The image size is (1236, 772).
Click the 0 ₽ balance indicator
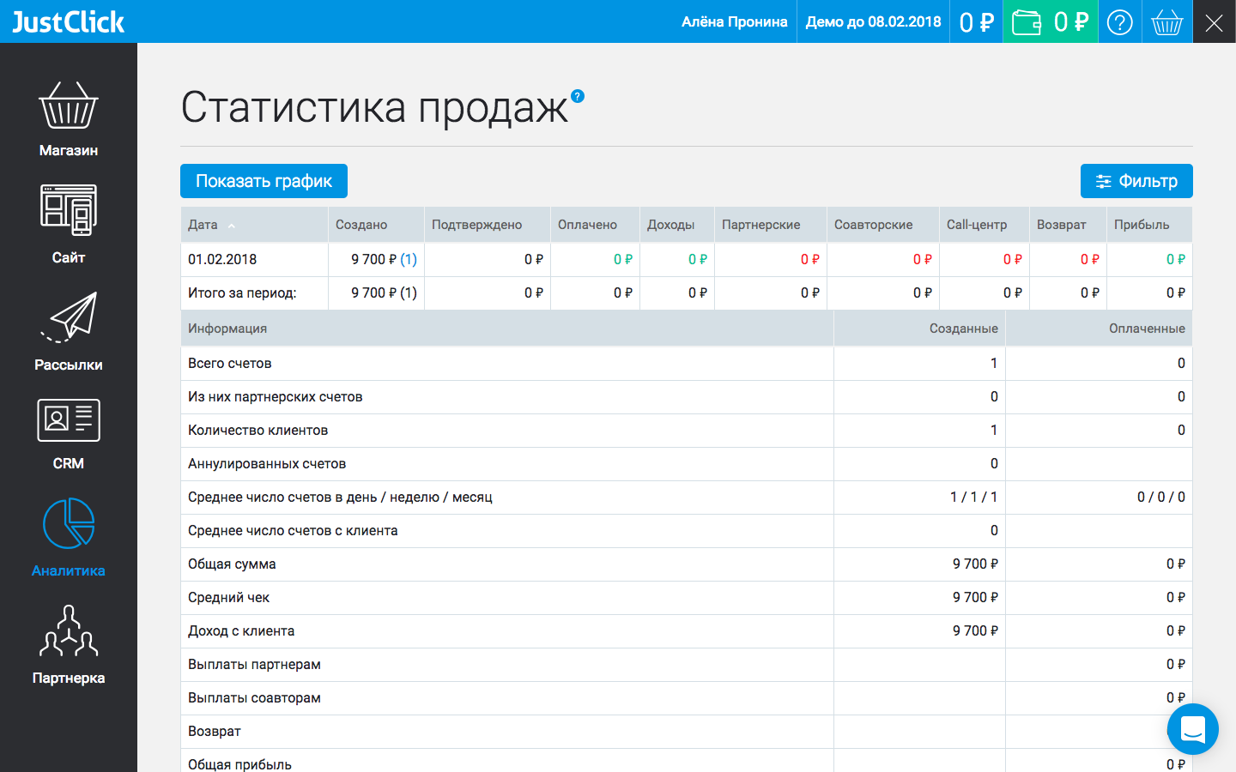click(x=976, y=21)
